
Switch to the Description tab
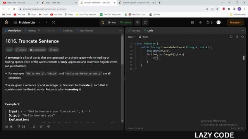pyautogui.click(x=12, y=31)
